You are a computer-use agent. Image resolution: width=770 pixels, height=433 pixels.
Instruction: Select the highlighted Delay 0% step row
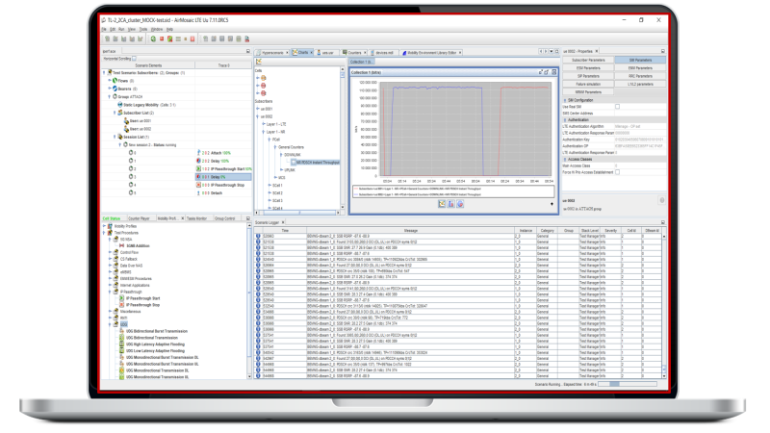tap(223, 177)
